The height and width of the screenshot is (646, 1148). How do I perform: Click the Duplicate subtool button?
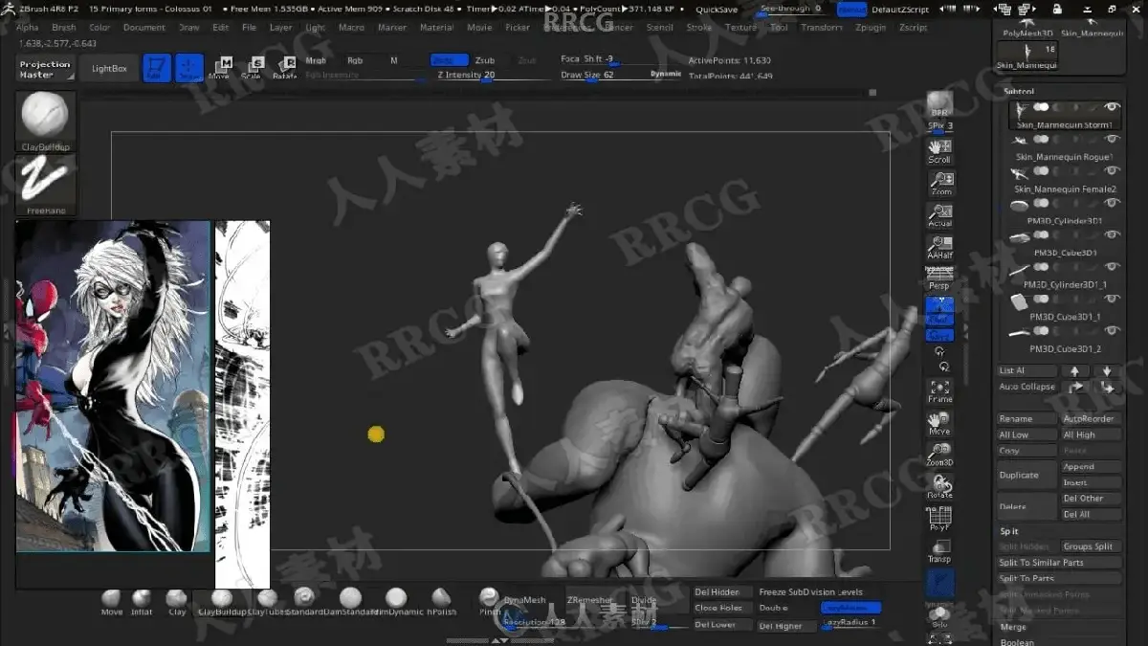(1027, 475)
